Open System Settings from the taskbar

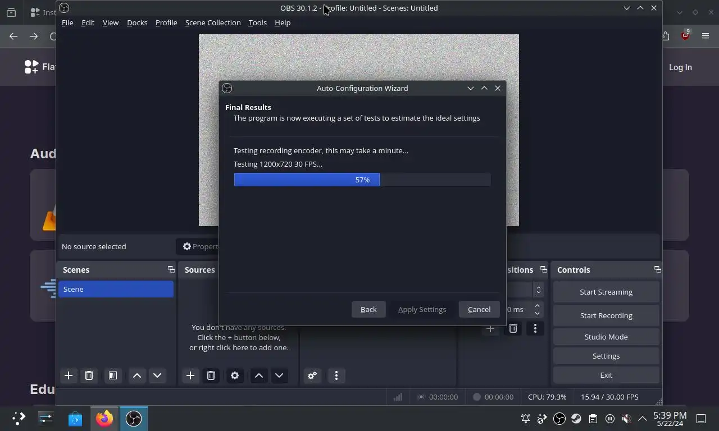point(46,418)
